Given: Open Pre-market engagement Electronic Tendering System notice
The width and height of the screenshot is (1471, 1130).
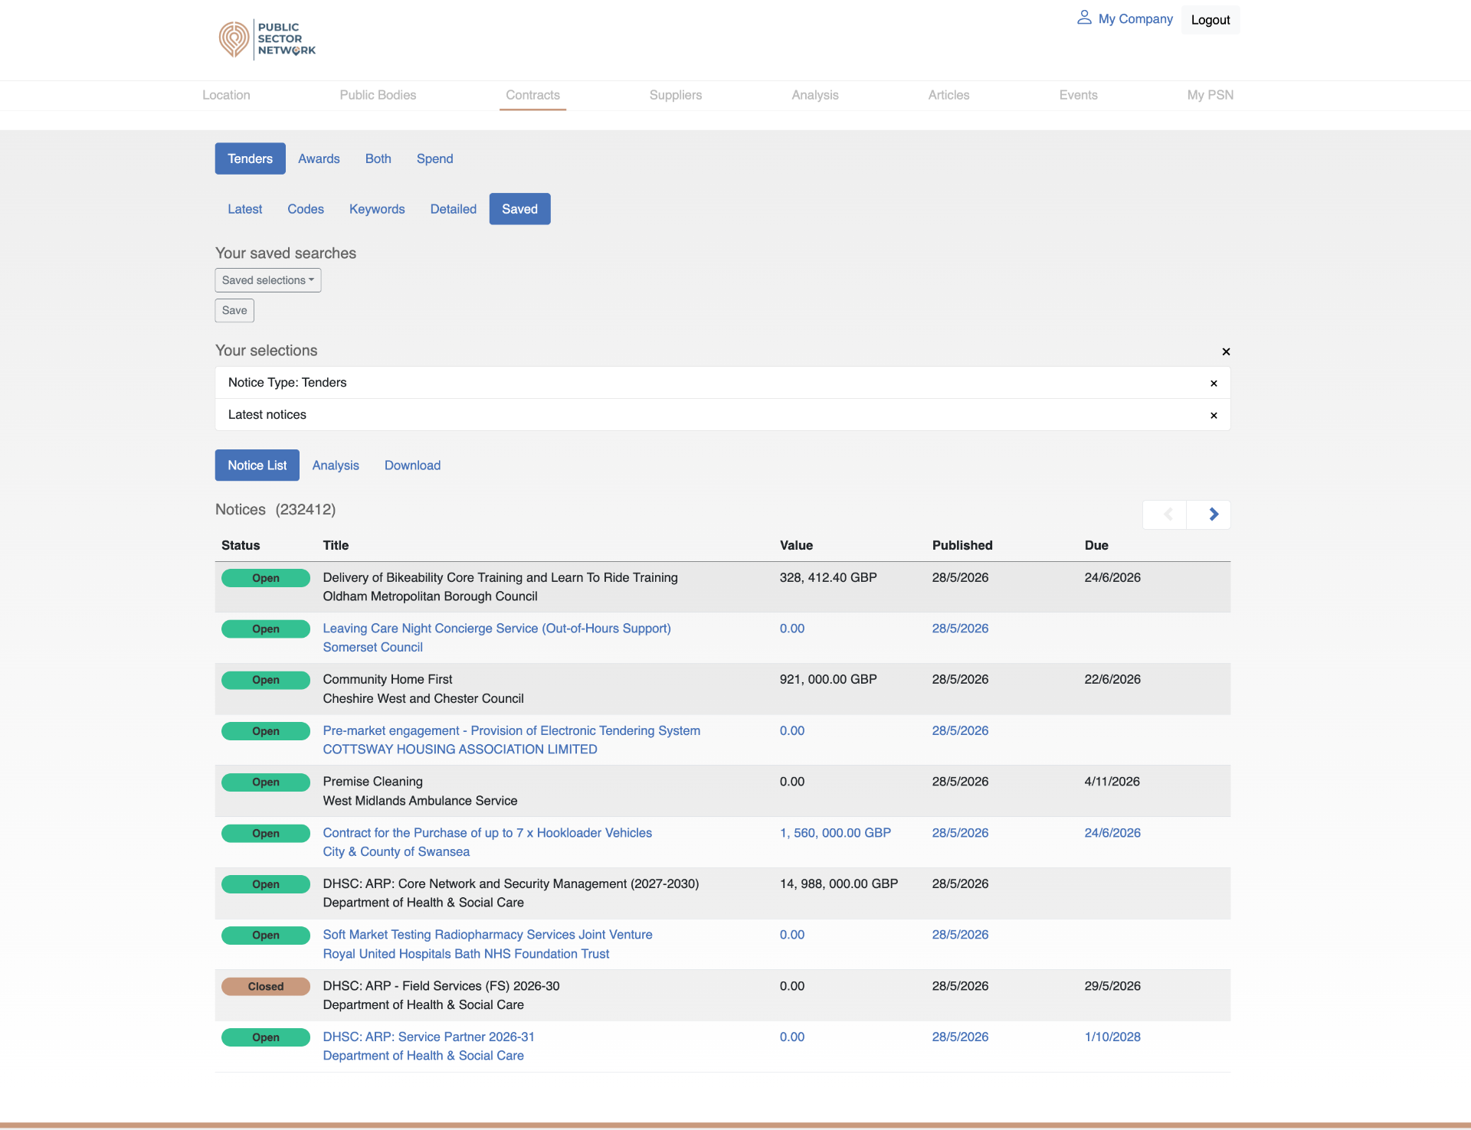Looking at the screenshot, I should (x=512, y=731).
